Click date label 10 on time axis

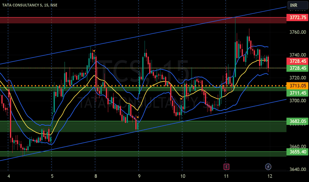pos(183,176)
